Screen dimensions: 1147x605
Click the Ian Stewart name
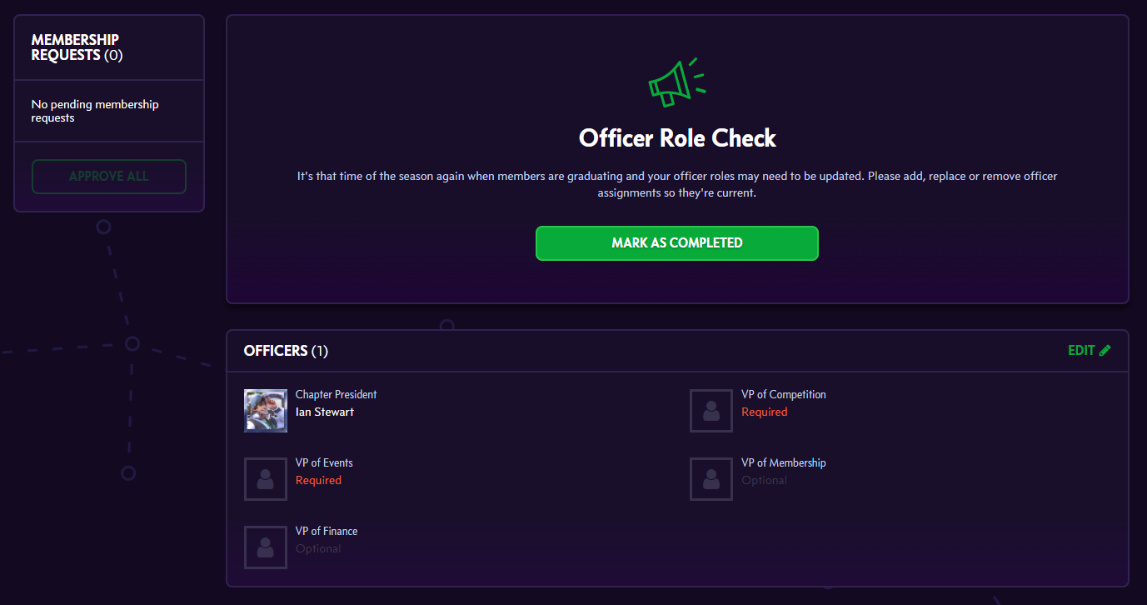tap(325, 412)
